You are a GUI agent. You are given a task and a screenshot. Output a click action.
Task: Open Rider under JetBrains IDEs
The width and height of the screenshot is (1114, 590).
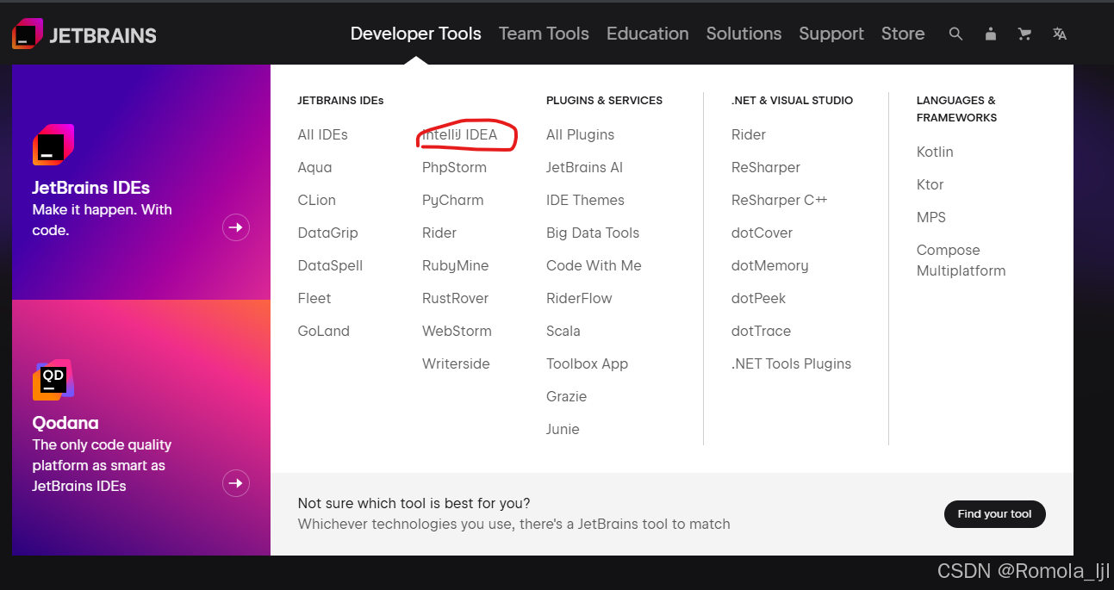coord(439,233)
